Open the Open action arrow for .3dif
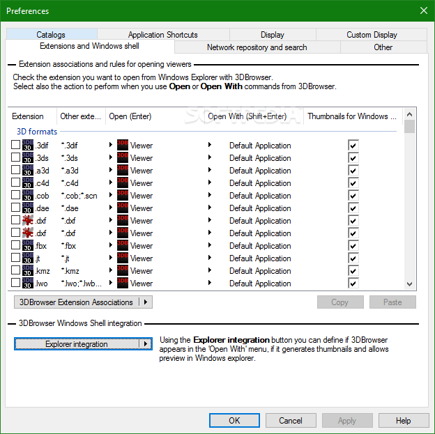 coord(110,144)
